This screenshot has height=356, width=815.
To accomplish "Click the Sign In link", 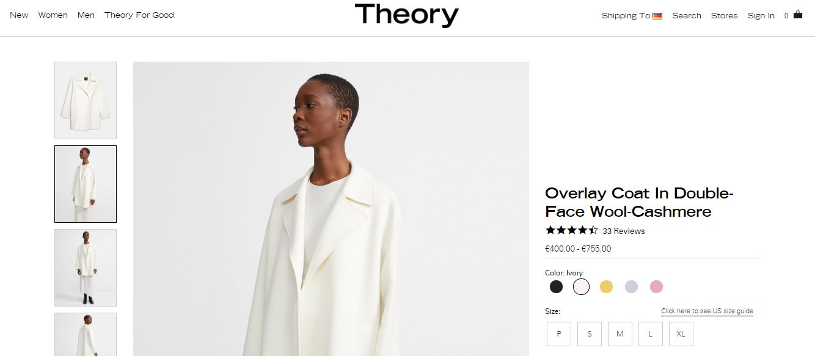I will pyautogui.click(x=761, y=16).
